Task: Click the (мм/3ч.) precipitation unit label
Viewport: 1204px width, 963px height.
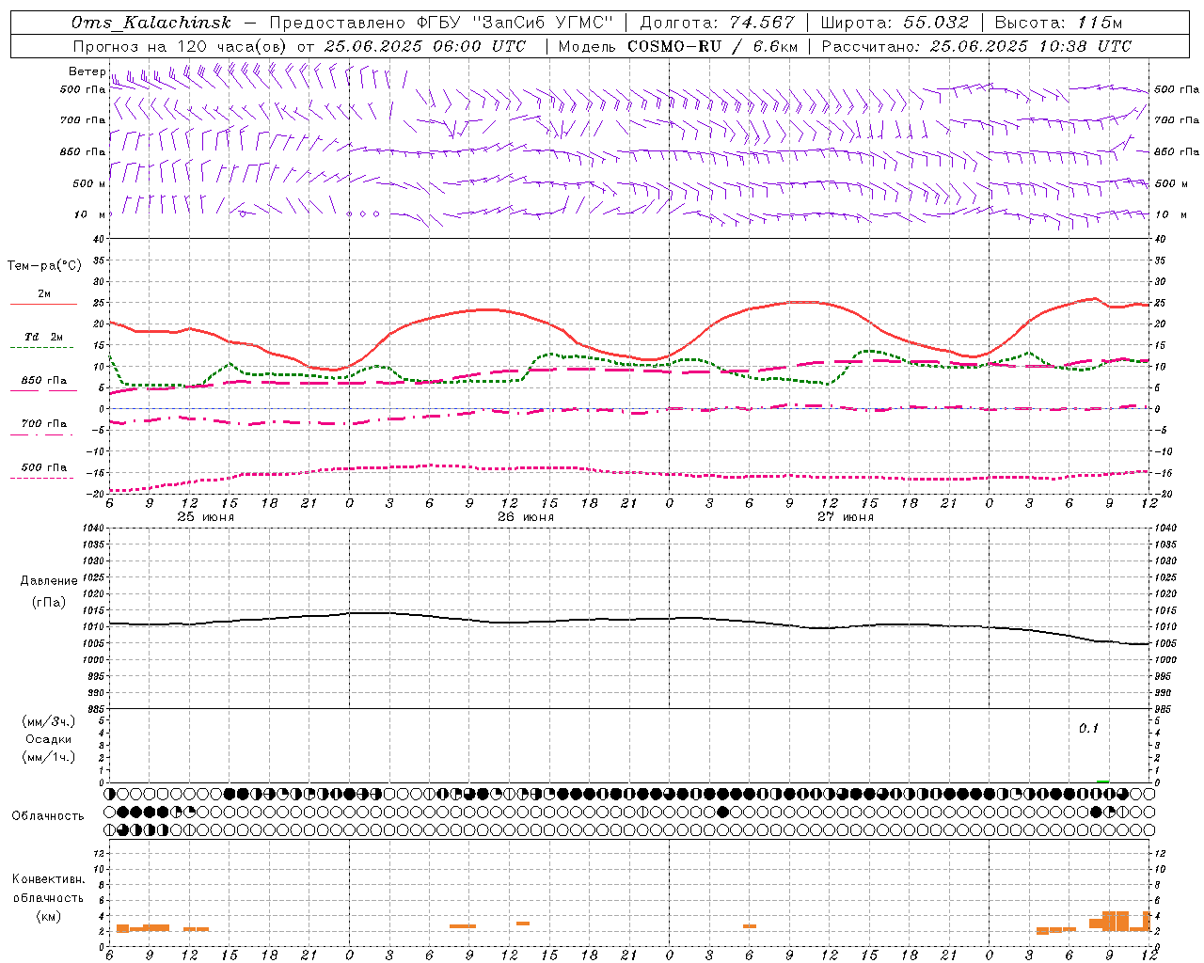Action: point(49,721)
